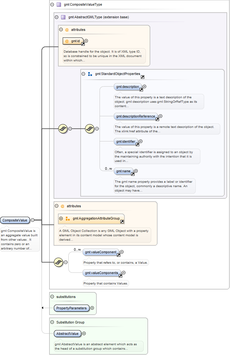Click the link arrow icon under gml:identifier
Viewport: 230px width, 355px height.
click(137, 145)
